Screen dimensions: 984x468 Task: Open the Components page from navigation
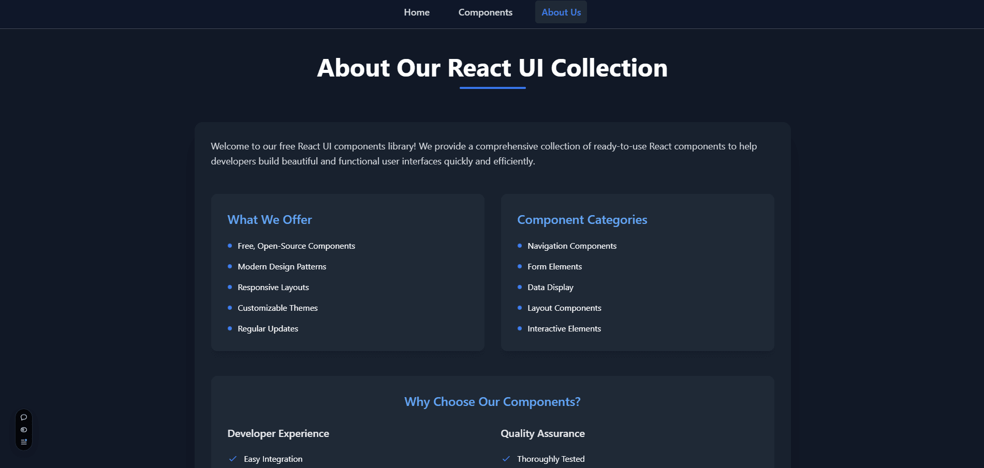485,12
